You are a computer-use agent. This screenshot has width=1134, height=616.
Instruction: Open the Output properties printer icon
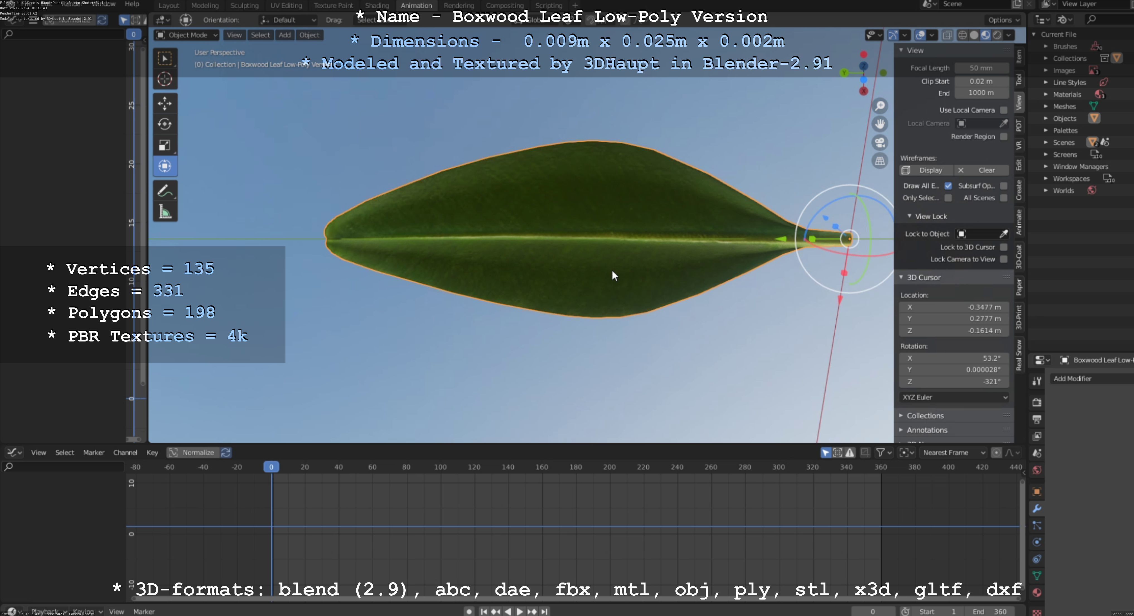[1037, 419]
